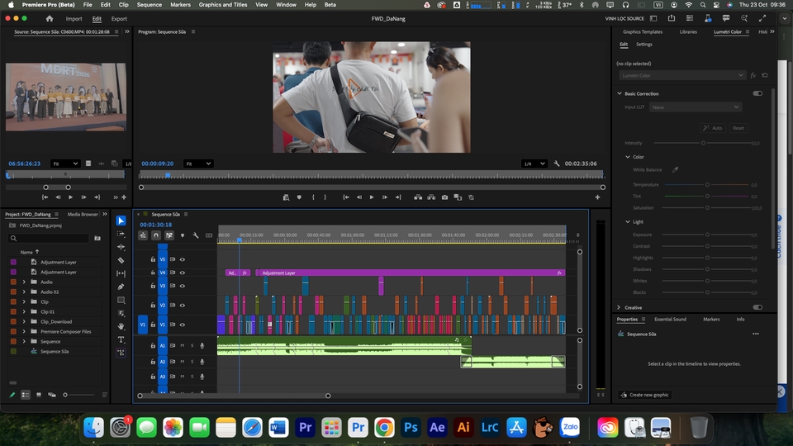
Task: Open the Input LUT dropdown
Action: (x=696, y=107)
